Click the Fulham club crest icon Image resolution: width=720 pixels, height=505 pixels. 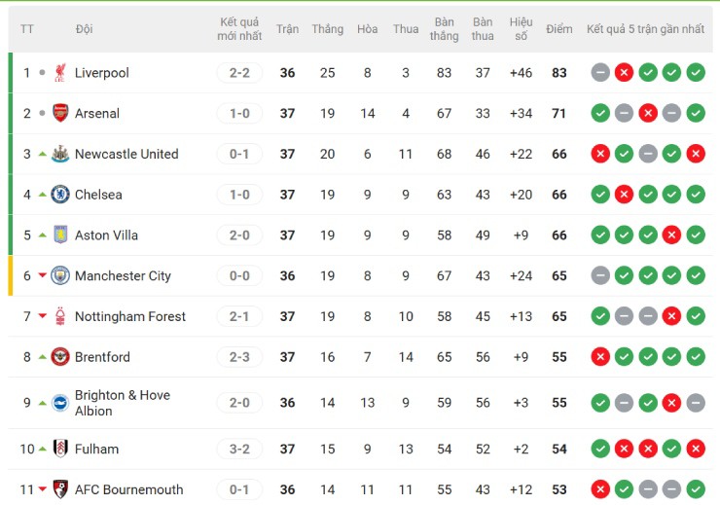click(x=60, y=449)
